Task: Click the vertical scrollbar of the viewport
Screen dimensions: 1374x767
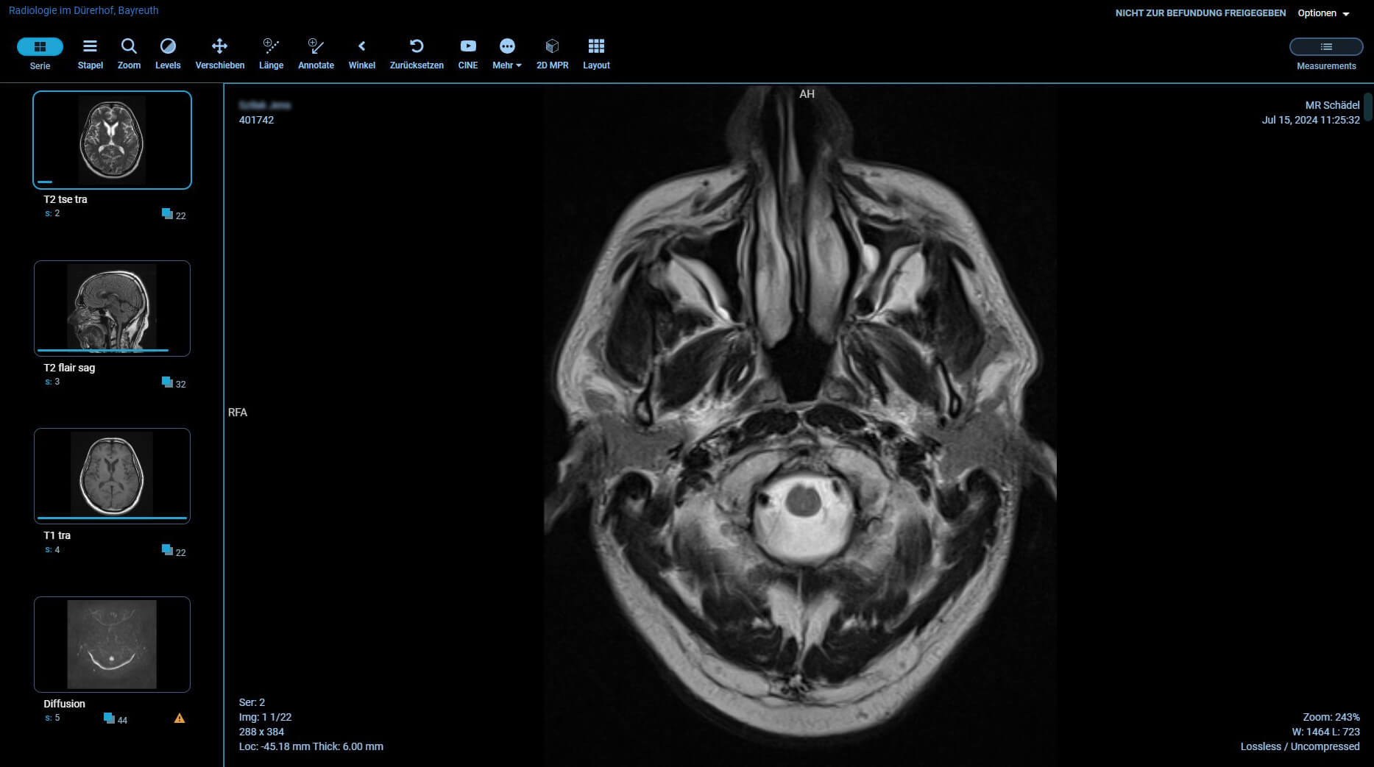Action: coord(1368,107)
